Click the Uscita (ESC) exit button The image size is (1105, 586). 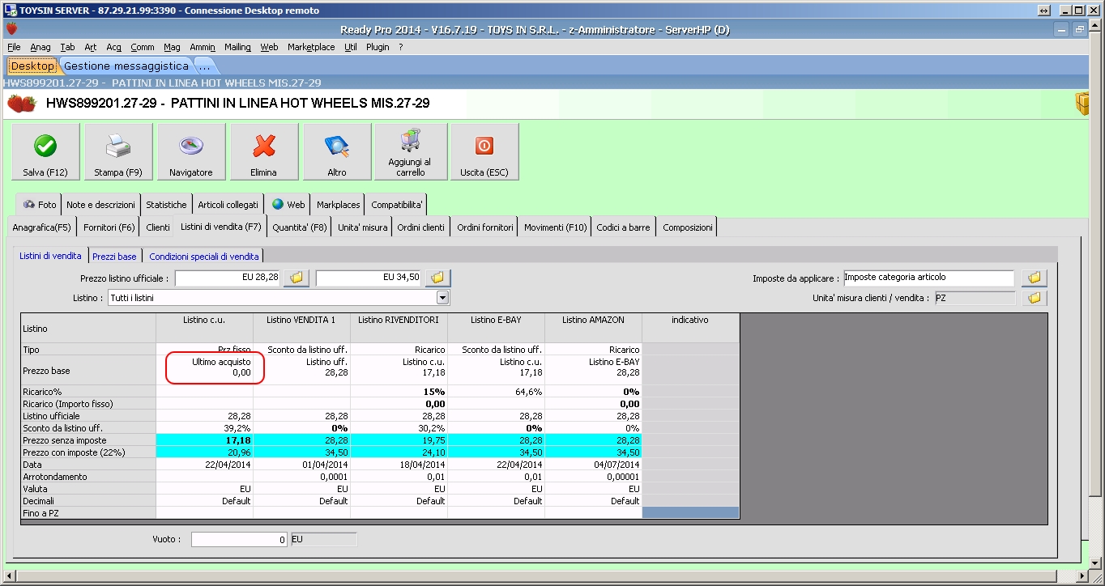(484, 151)
